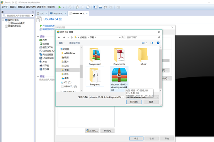This screenshot has height=142, width=214.
Task: Collapse the 我的计算机 tree node
Action: click(3, 20)
